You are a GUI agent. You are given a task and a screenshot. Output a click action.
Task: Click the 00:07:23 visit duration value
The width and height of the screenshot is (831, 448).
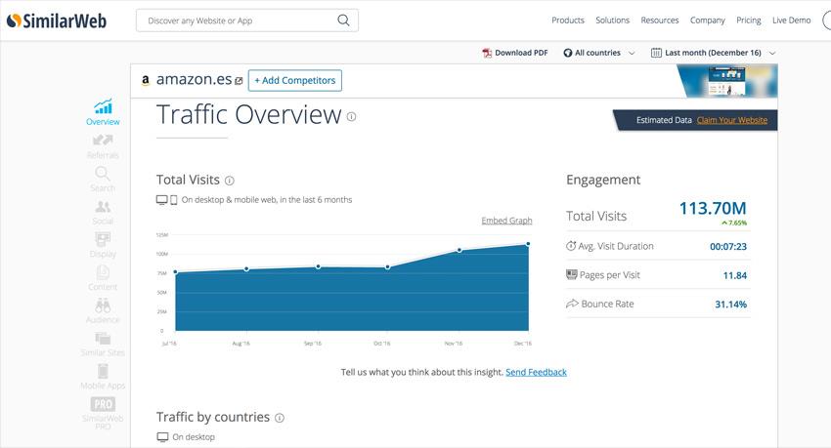[728, 247]
